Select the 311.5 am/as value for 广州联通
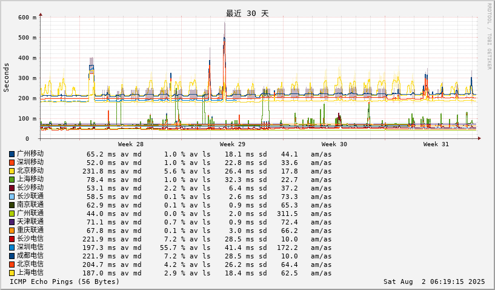495x290 pixels. tap(288, 214)
